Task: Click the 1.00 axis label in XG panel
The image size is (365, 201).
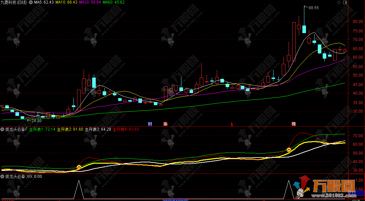Action: (359, 180)
